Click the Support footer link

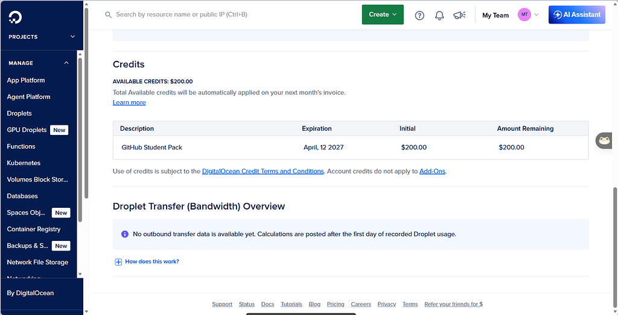point(222,304)
